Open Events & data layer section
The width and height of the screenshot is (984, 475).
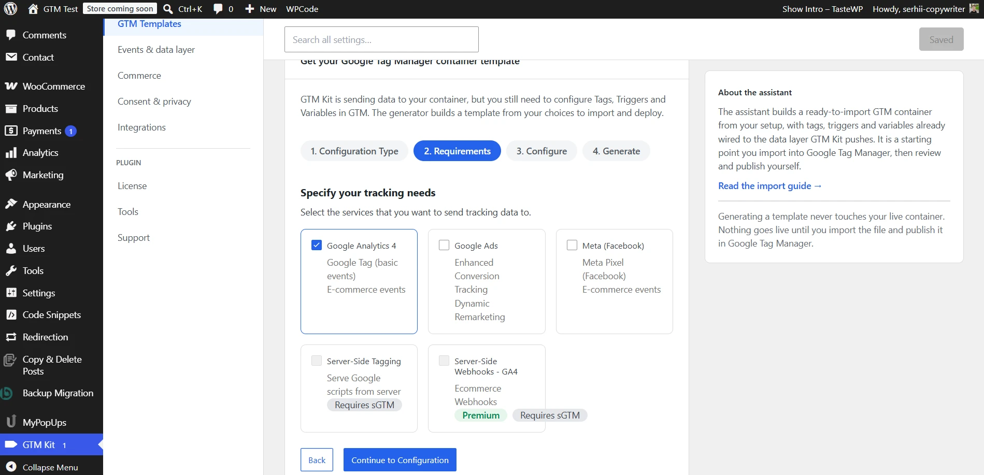156,50
